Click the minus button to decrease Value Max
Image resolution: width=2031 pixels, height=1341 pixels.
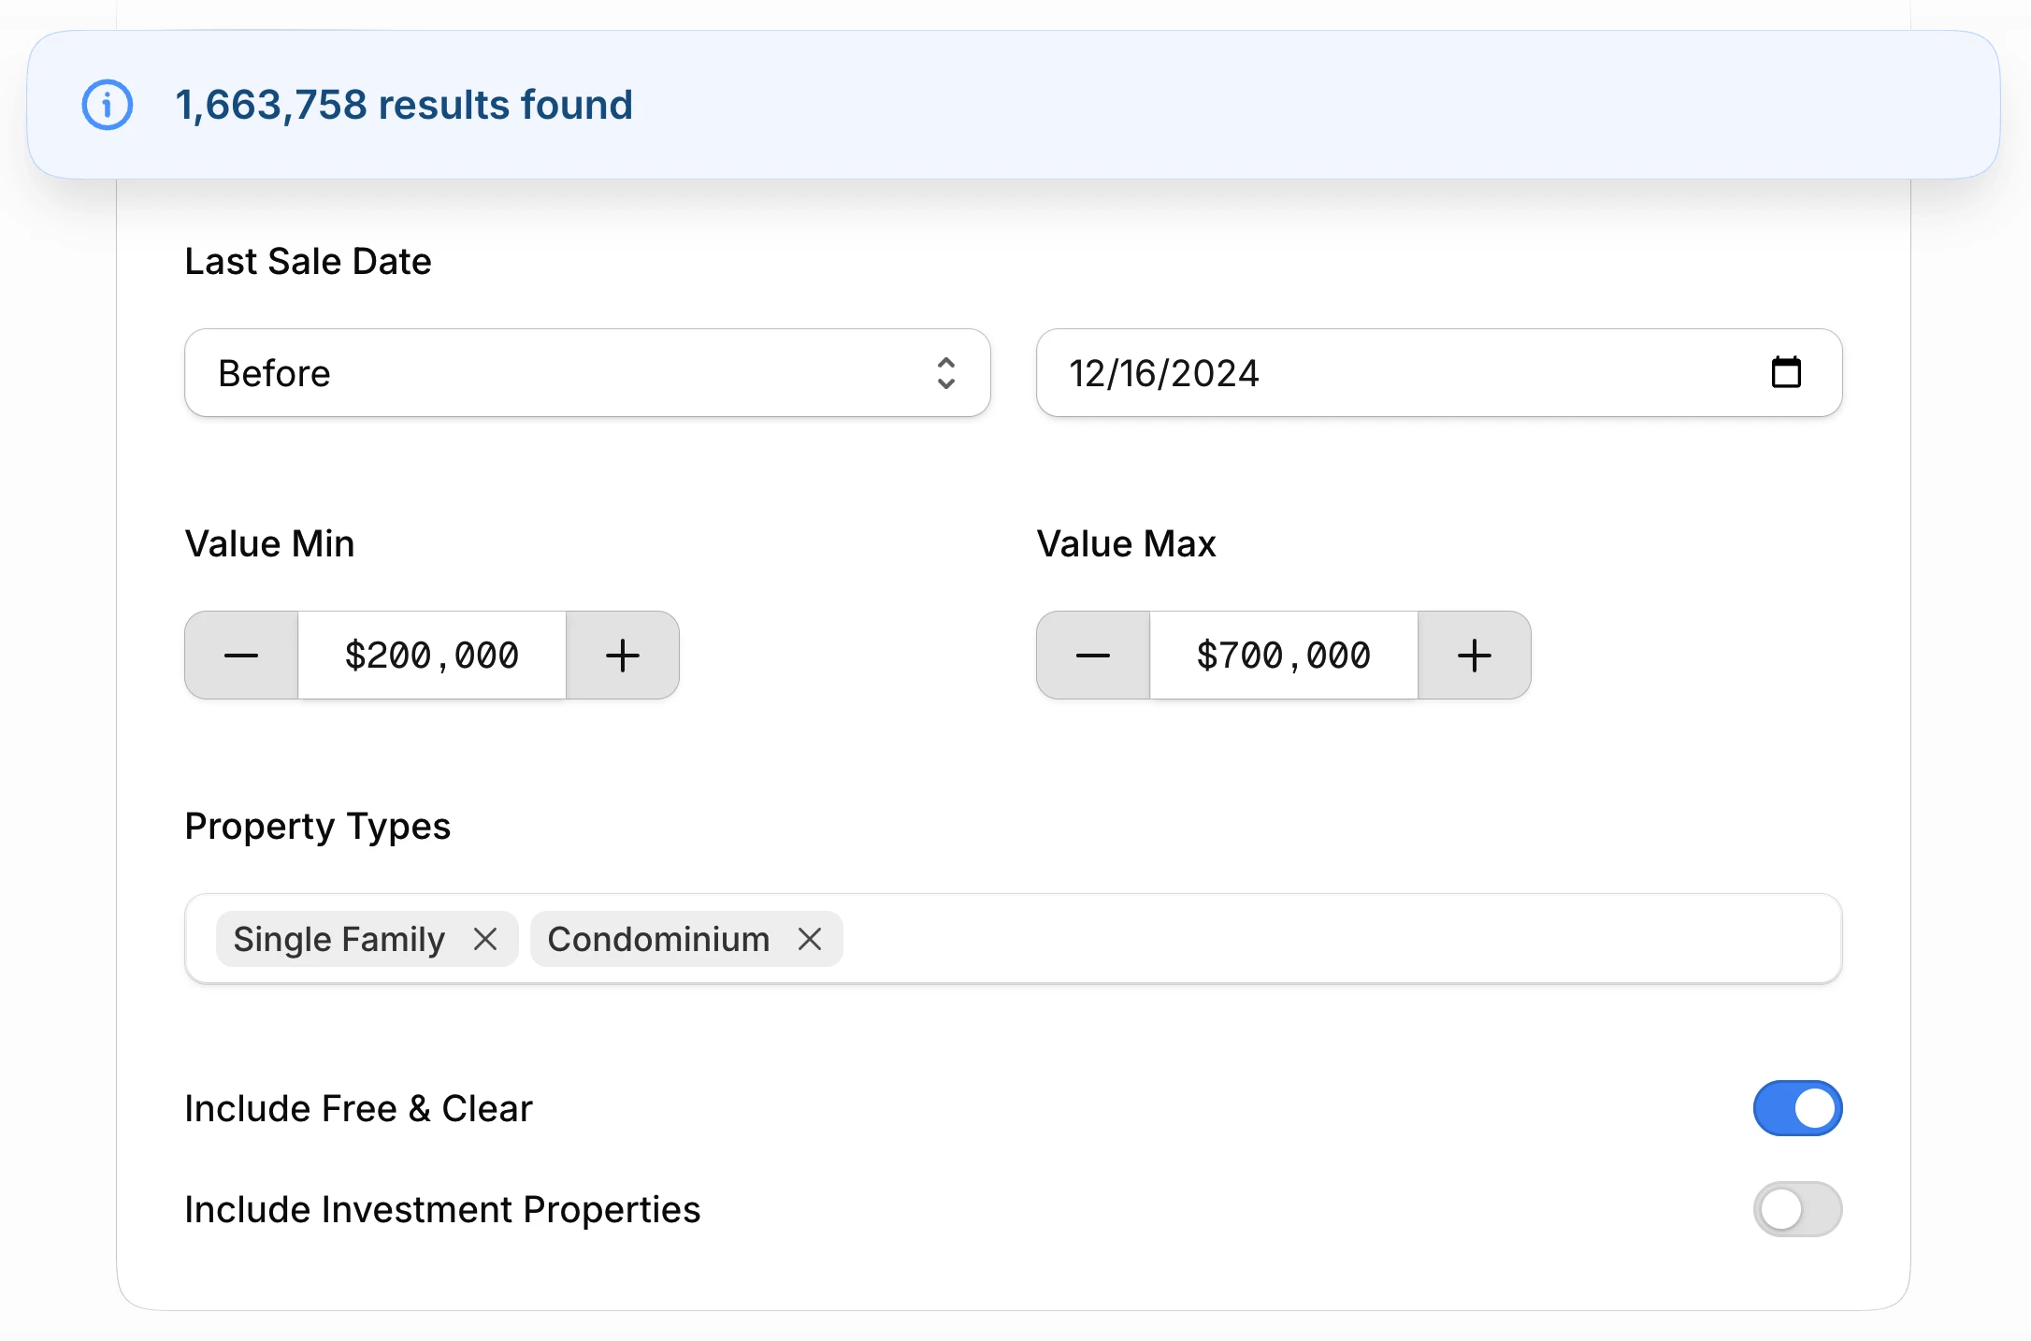pos(1091,655)
